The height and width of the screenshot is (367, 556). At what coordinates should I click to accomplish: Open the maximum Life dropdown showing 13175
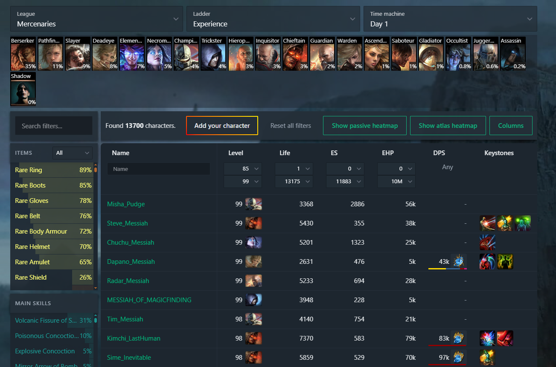[x=294, y=182]
